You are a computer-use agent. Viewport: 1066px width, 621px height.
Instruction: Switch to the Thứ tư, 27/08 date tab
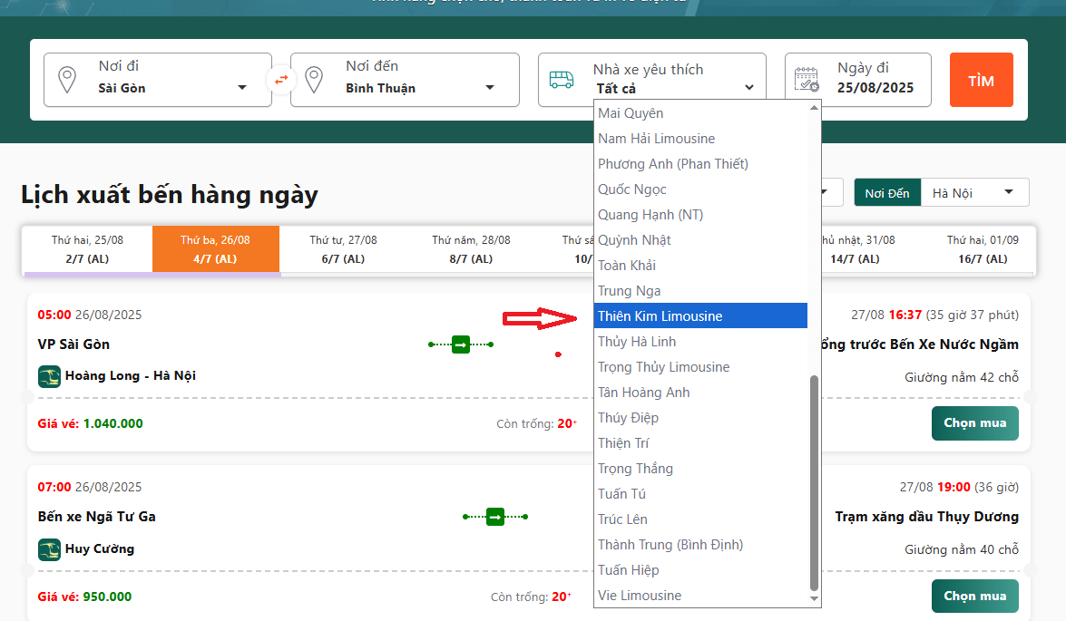(x=343, y=249)
